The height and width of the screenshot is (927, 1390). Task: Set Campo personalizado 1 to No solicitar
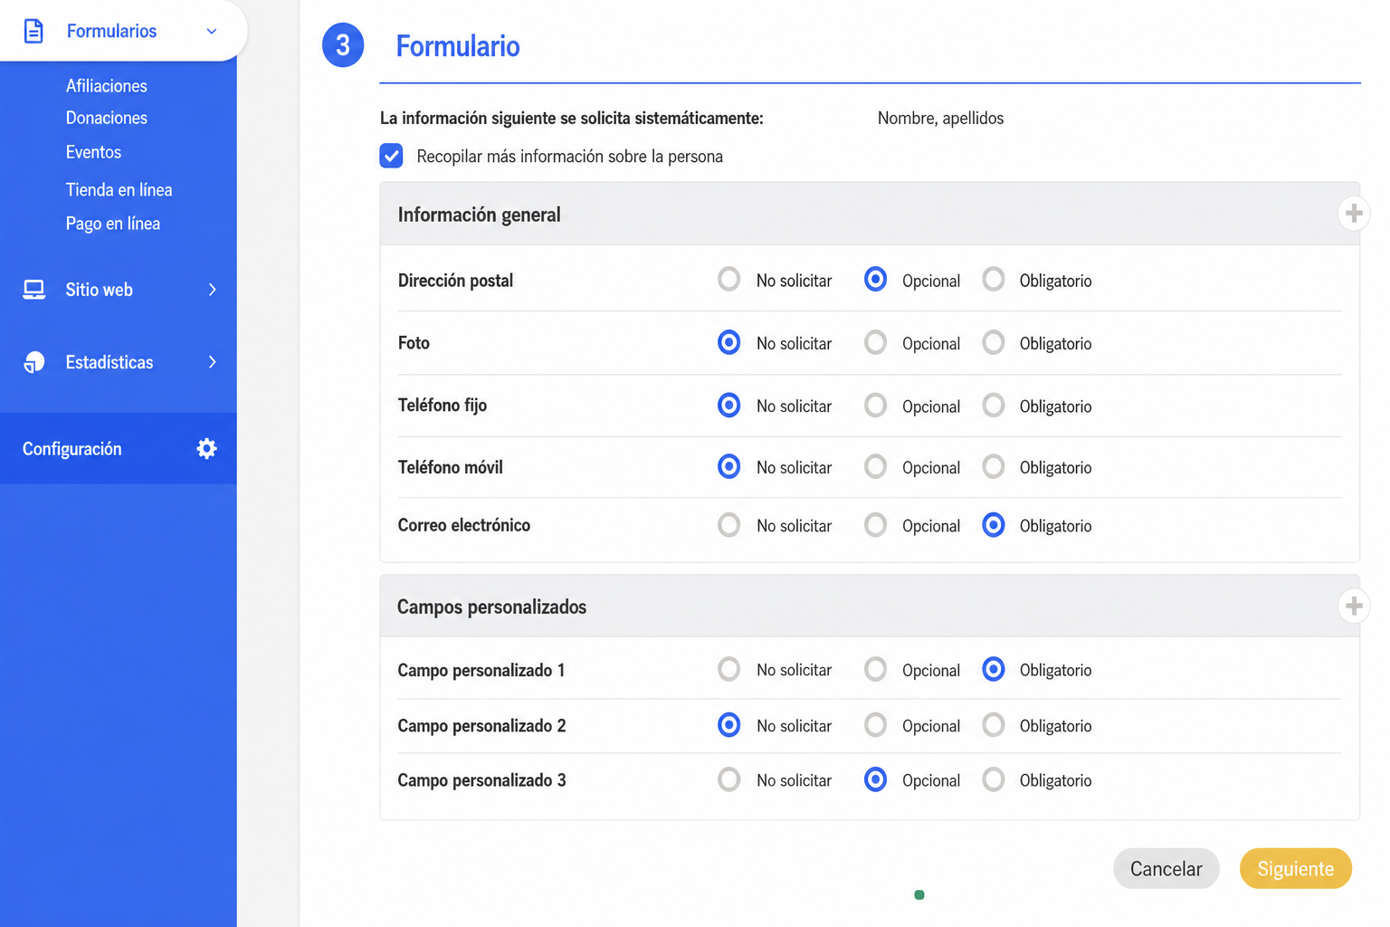(x=728, y=669)
